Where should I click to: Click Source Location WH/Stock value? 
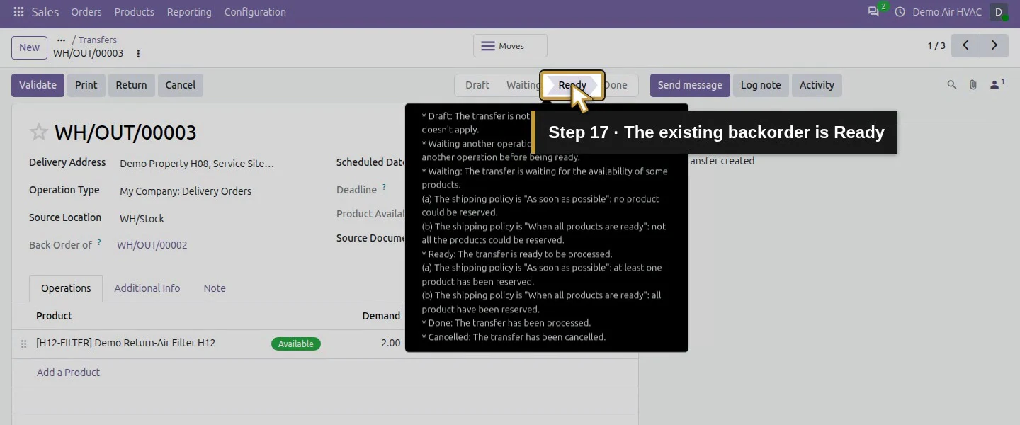point(142,219)
